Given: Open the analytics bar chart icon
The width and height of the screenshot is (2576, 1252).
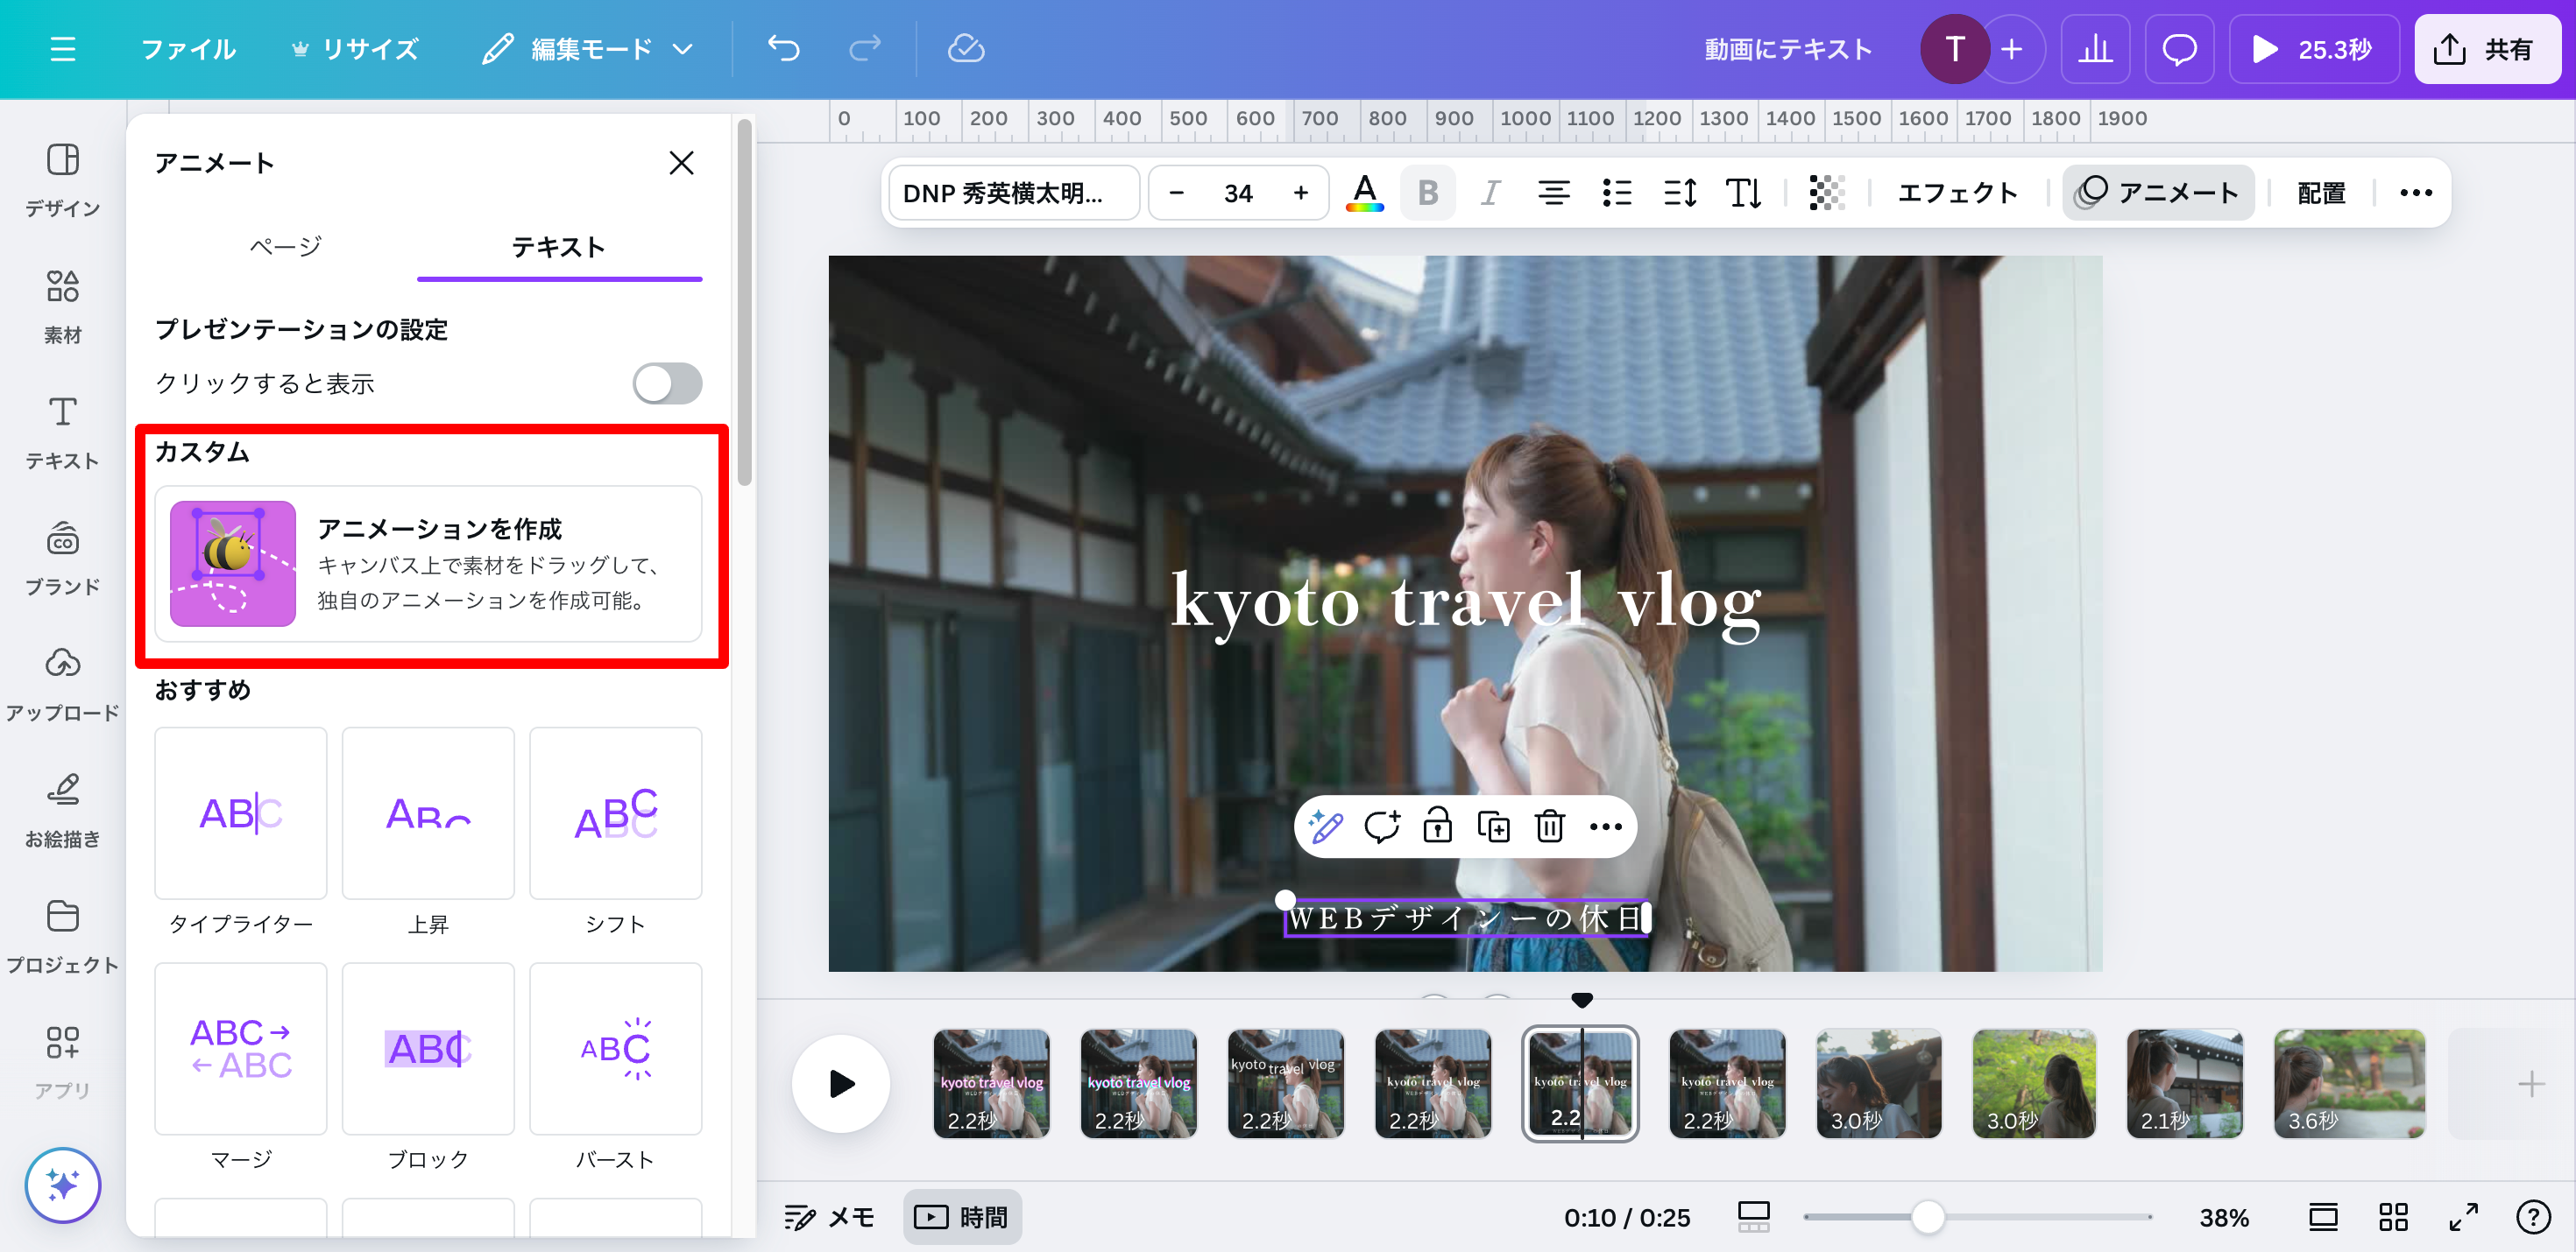Looking at the screenshot, I should point(2094,49).
